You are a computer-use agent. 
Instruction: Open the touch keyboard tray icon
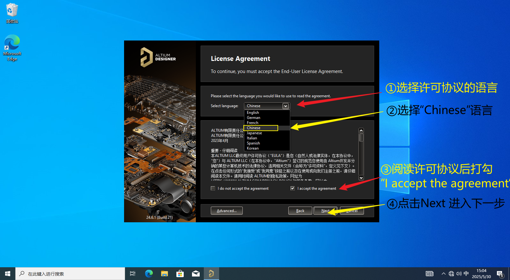pos(430,274)
